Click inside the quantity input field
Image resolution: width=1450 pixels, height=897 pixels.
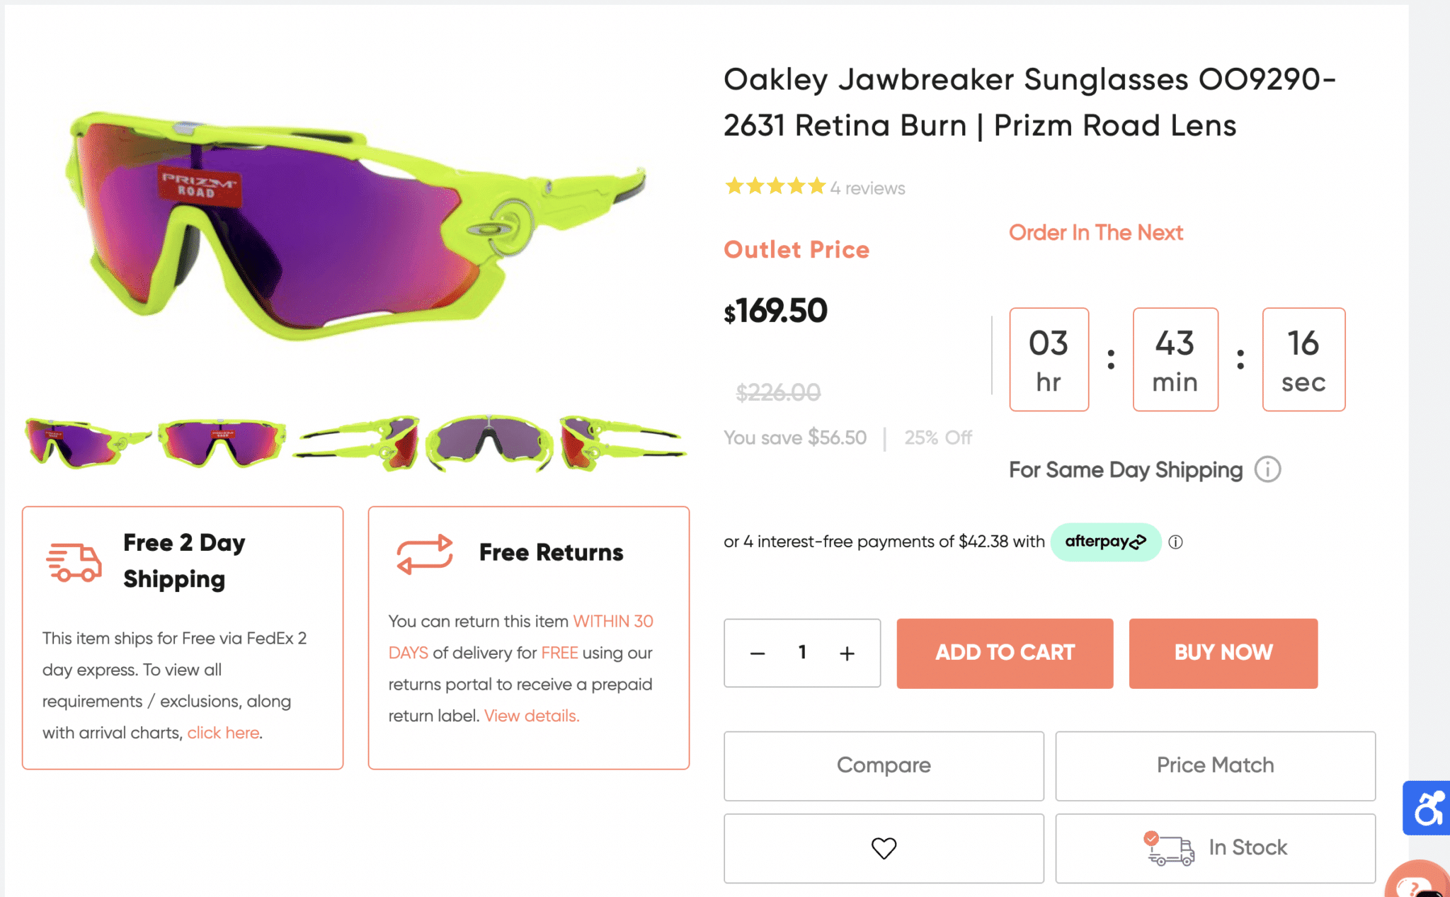[802, 653]
